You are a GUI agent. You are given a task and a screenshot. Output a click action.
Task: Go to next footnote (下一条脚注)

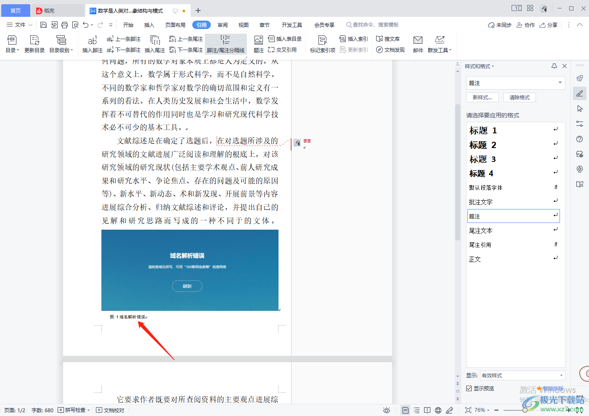(x=124, y=50)
